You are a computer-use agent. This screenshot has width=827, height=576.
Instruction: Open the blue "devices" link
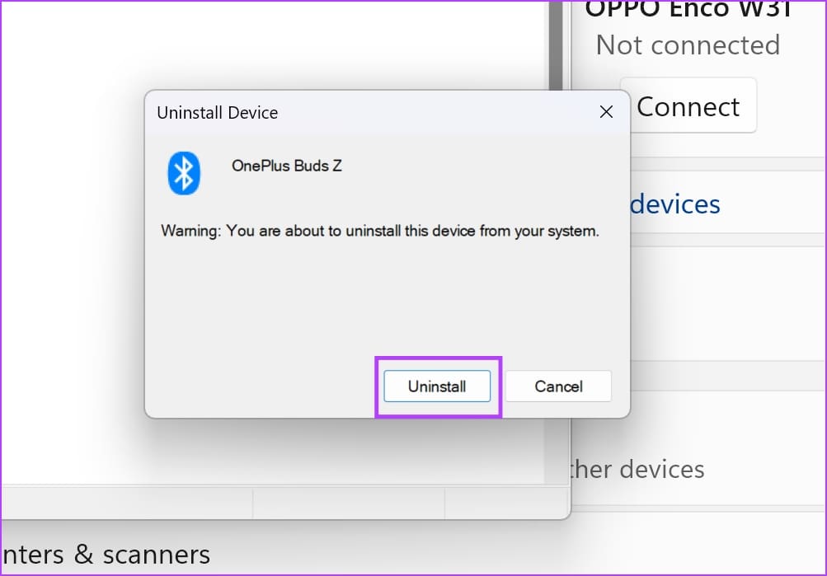tap(674, 204)
